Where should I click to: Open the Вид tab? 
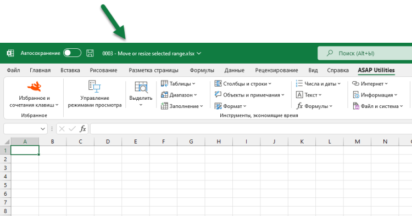coord(313,70)
